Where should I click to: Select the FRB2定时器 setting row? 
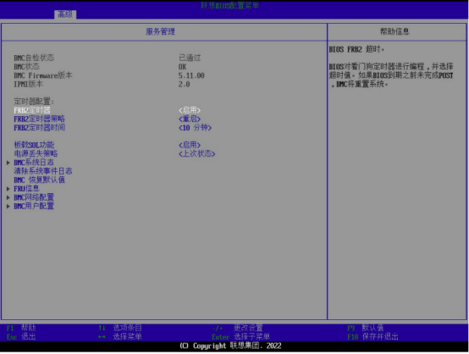click(107, 110)
